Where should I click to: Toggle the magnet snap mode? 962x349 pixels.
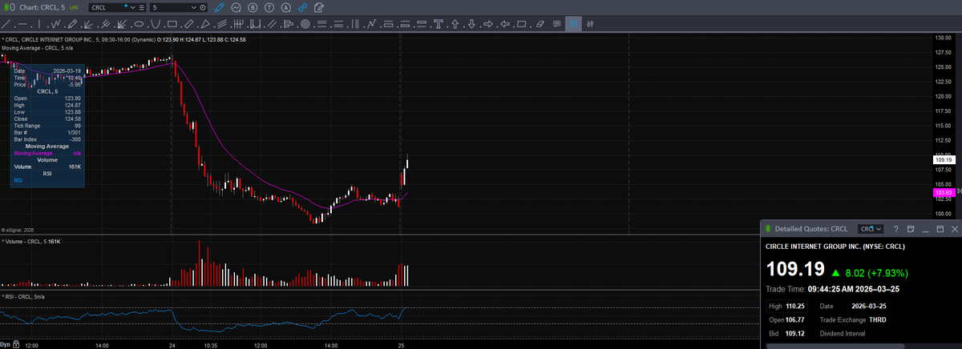click(x=573, y=24)
